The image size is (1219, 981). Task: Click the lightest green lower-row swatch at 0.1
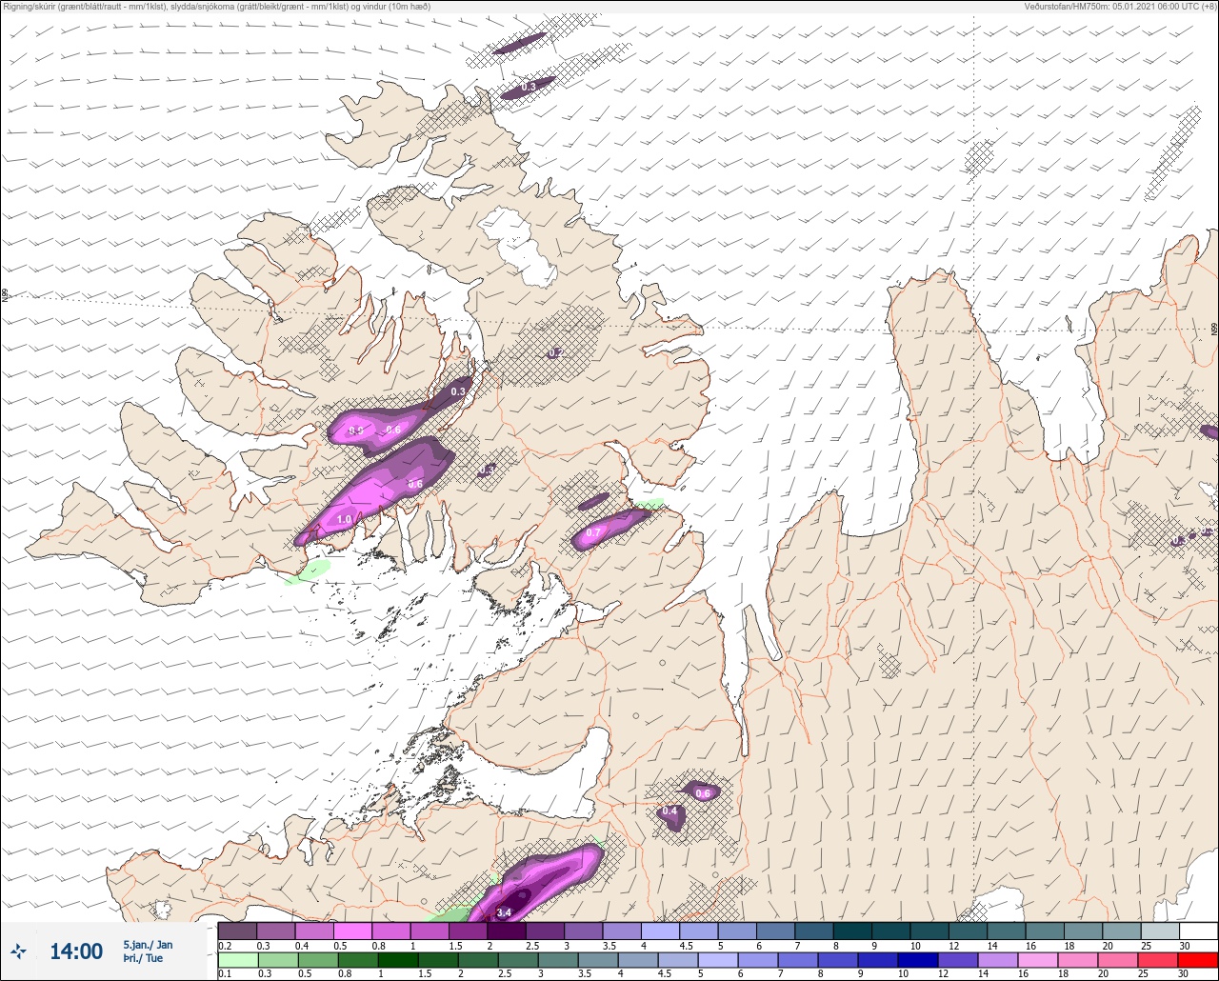pyautogui.click(x=237, y=959)
